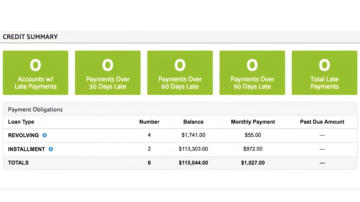Click the info icon beside REVOLVING

45,135
